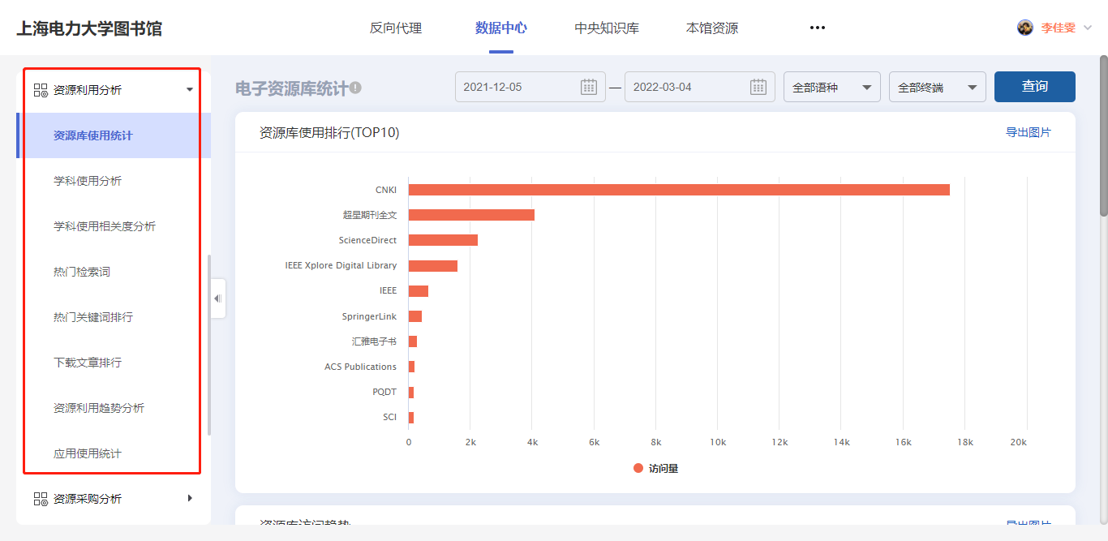Click the ScienceDirect bar in the chart
The image size is (1108, 541).
(443, 240)
